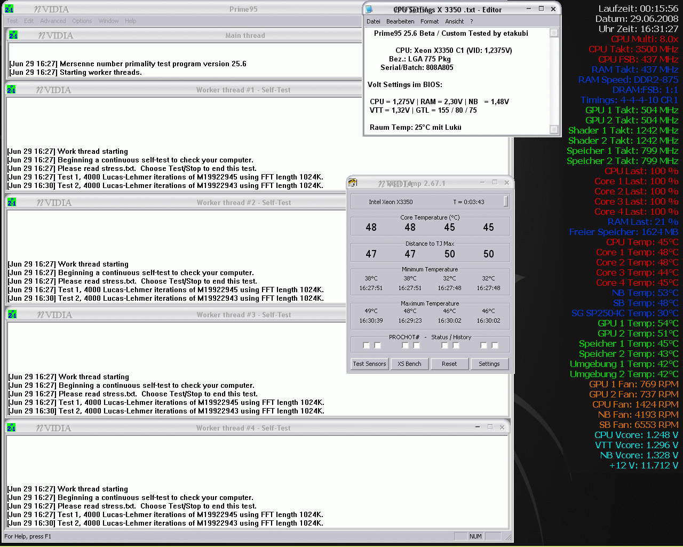This screenshot has width=683, height=547.
Task: Click the 'Freier Speicher: 1624 MB' line
Action: point(624,232)
